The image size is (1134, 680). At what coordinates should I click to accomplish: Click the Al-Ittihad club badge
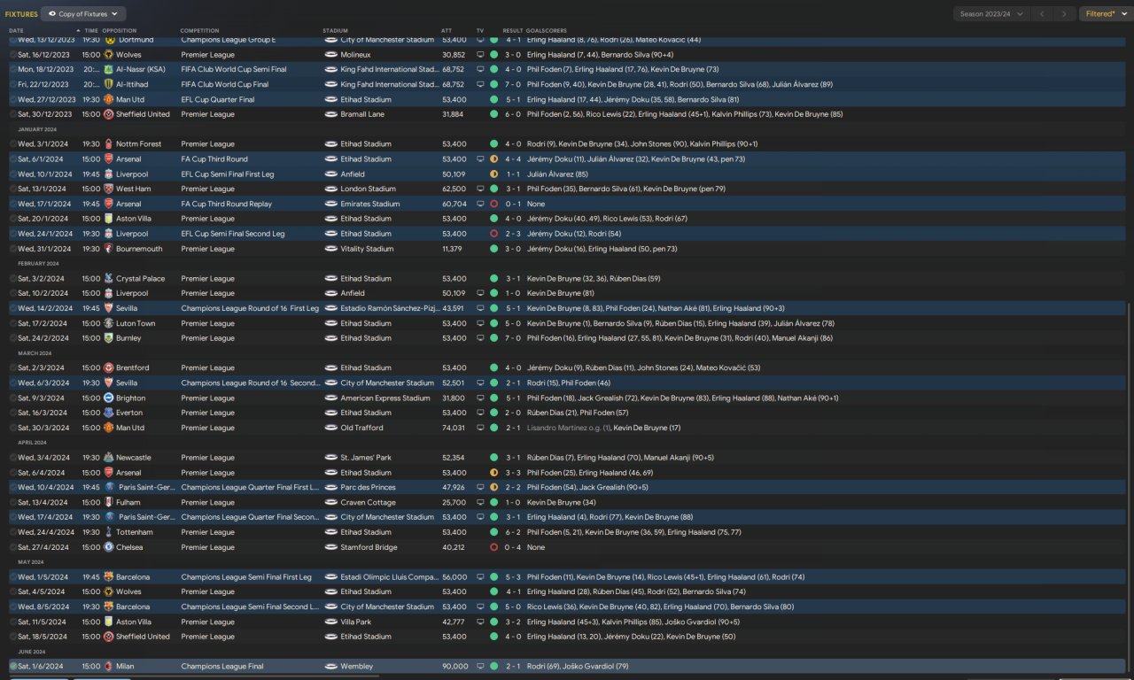coord(108,85)
